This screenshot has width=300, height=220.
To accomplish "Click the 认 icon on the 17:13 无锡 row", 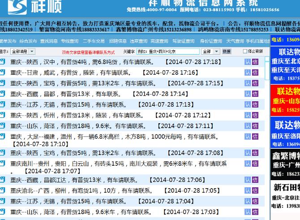I will (247, 104).
